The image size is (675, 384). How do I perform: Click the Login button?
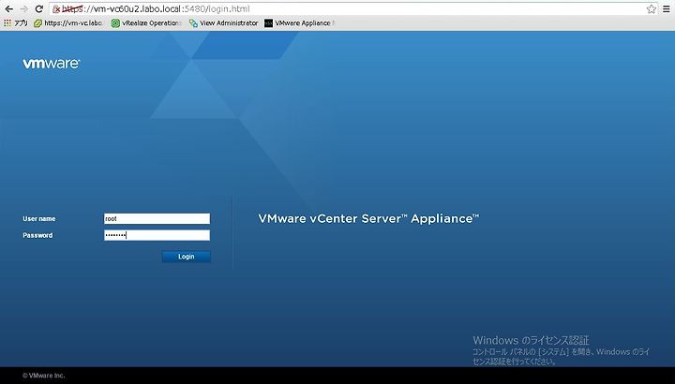tap(186, 257)
